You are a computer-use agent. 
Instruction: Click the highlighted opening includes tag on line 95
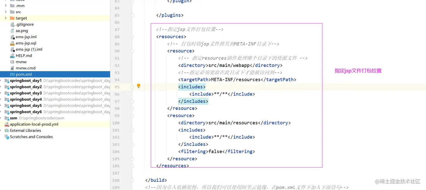[x=192, y=87]
